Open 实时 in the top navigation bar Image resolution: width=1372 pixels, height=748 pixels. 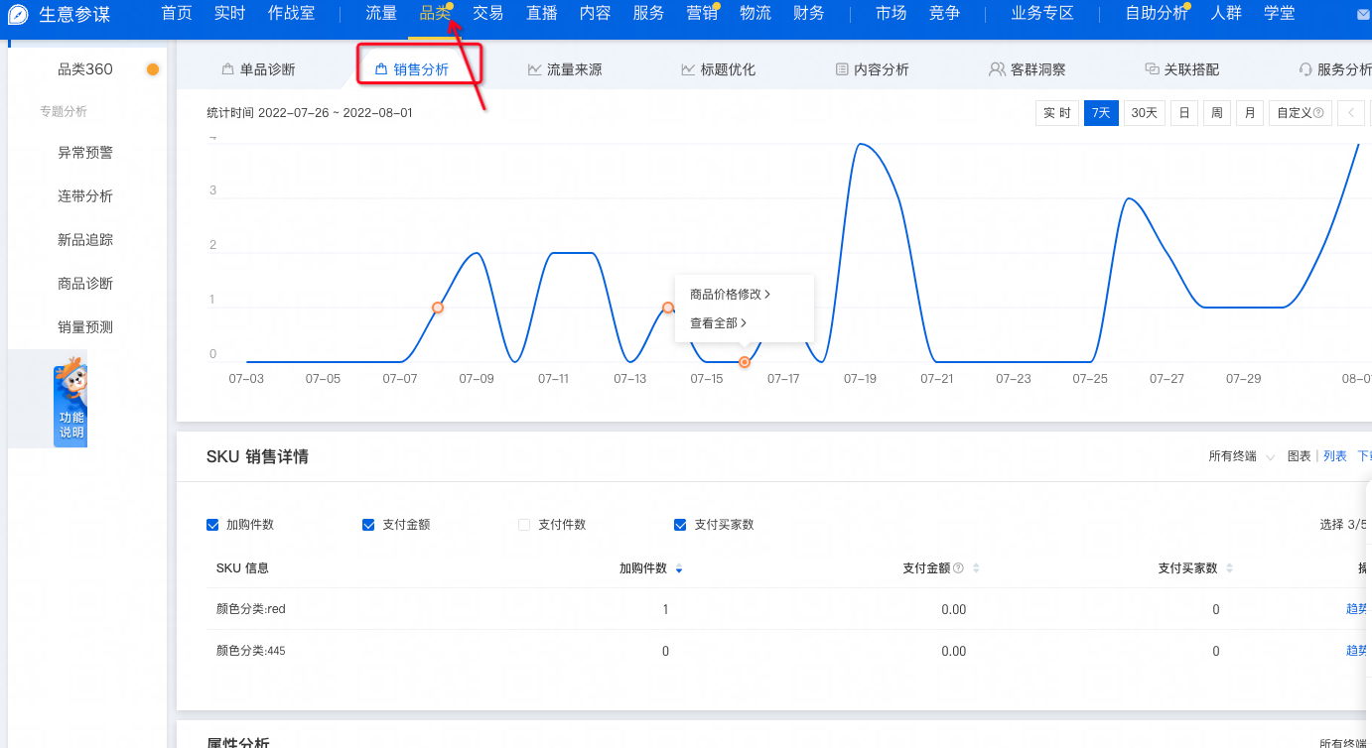point(230,14)
